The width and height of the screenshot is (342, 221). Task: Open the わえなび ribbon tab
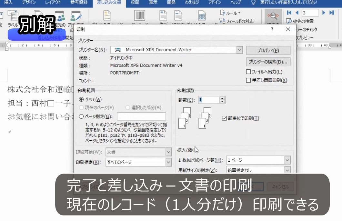pos(192,2)
